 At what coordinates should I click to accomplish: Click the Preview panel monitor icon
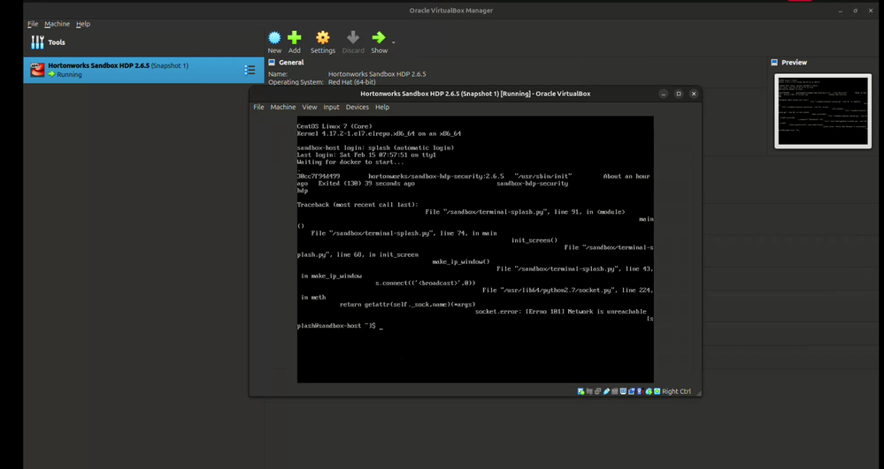774,63
